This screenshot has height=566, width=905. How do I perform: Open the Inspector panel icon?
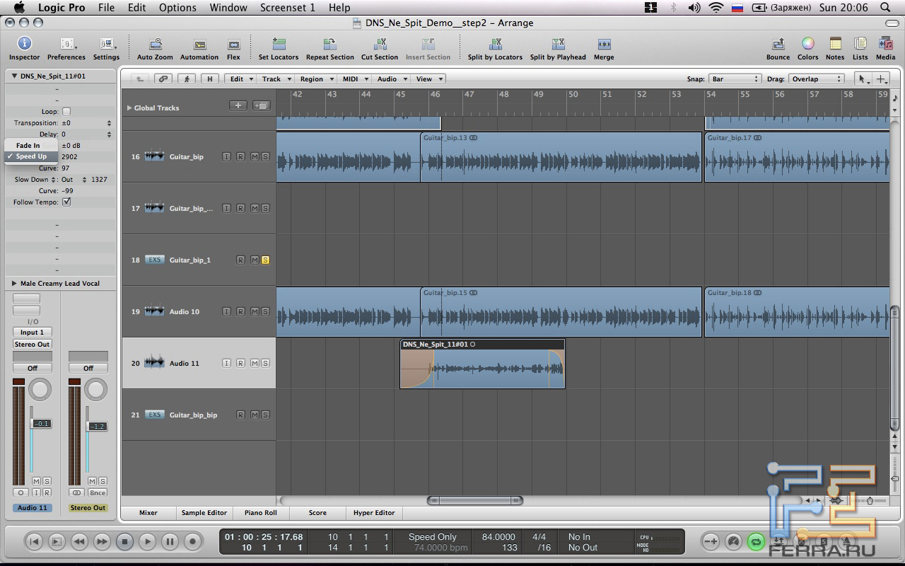(24, 45)
